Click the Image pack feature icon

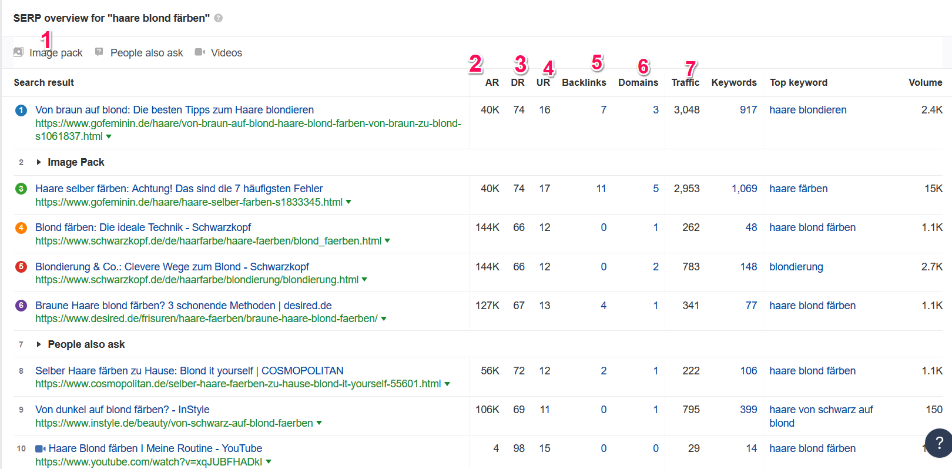(x=18, y=52)
